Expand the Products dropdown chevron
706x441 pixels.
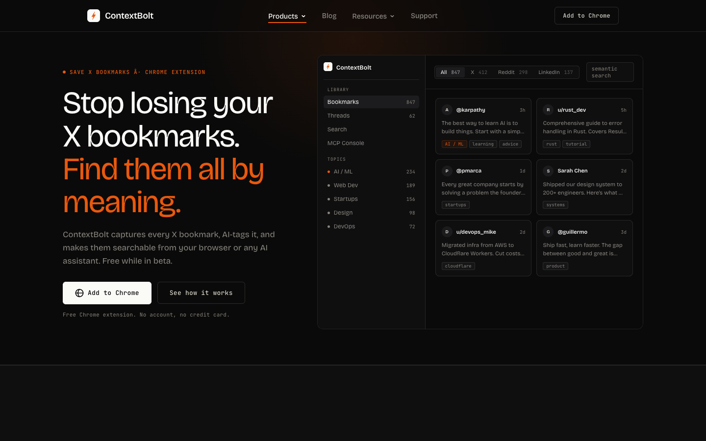(x=303, y=16)
